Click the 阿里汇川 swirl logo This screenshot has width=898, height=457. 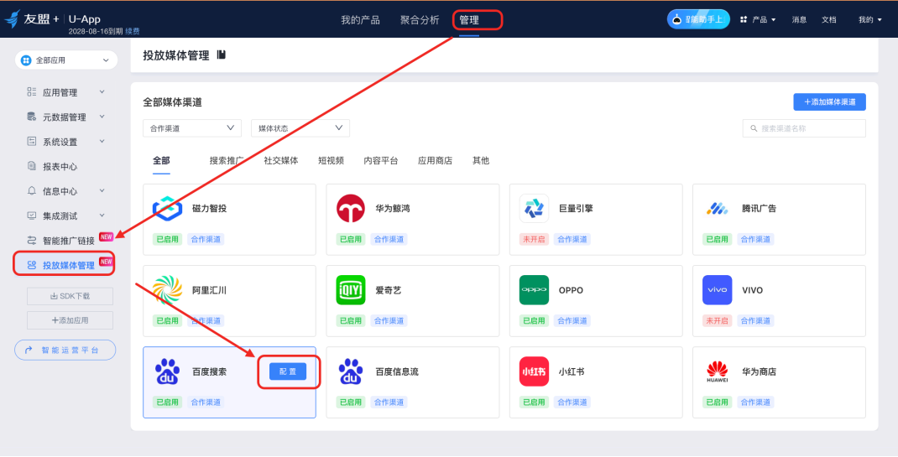(x=167, y=290)
